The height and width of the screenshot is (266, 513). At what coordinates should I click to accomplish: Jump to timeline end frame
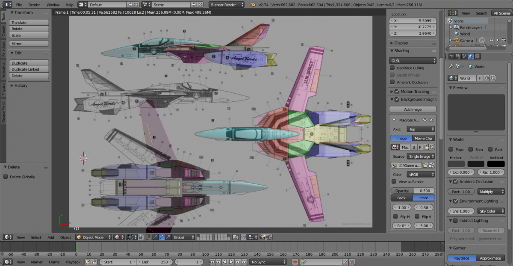point(244,262)
